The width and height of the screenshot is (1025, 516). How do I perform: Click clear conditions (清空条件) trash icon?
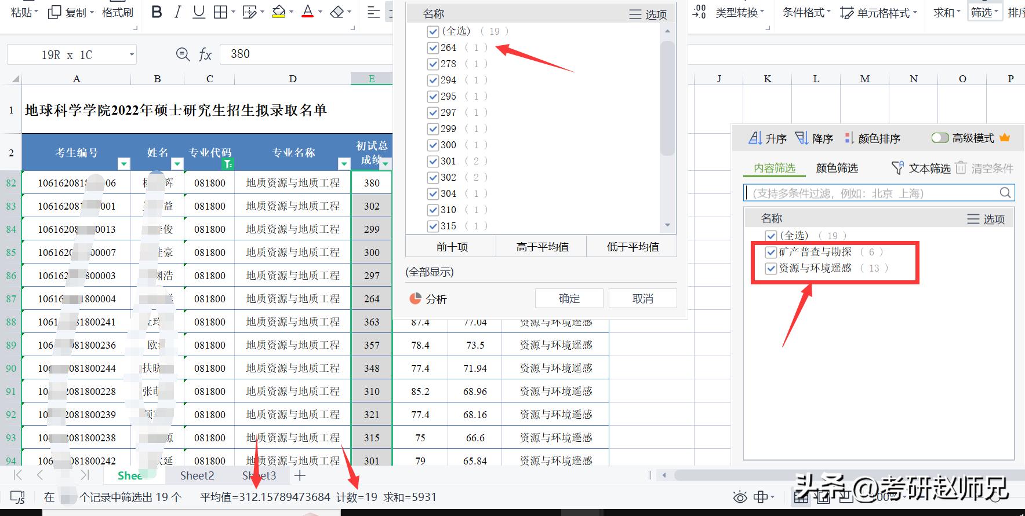(961, 168)
